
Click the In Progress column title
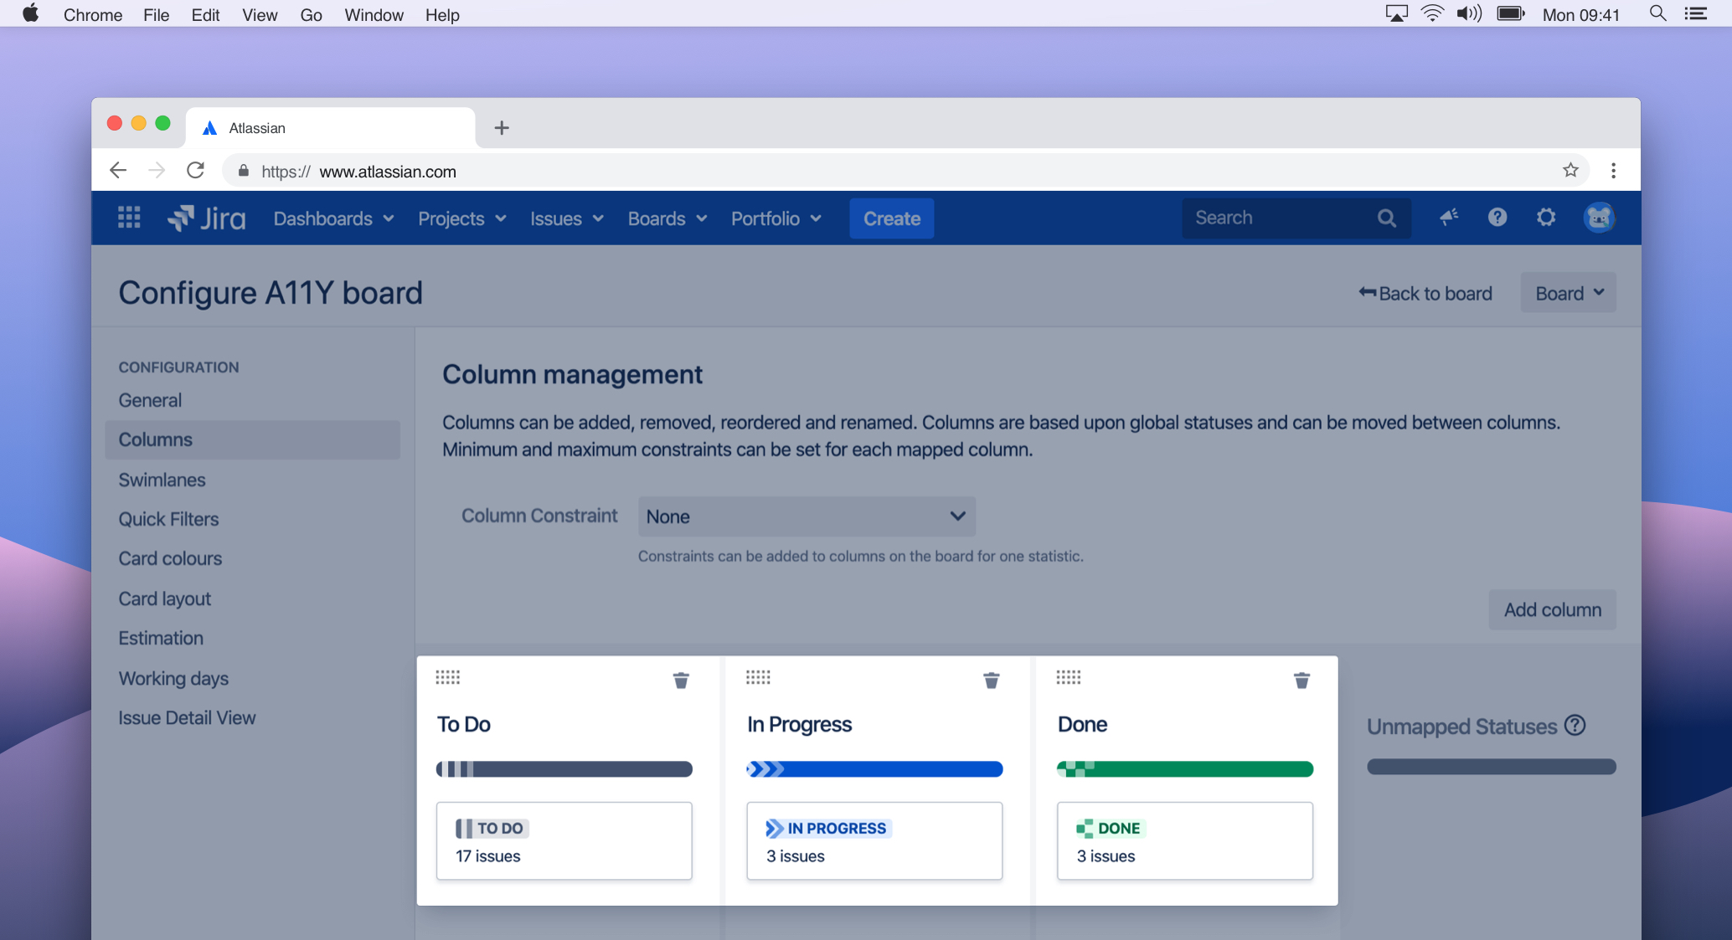(x=799, y=724)
